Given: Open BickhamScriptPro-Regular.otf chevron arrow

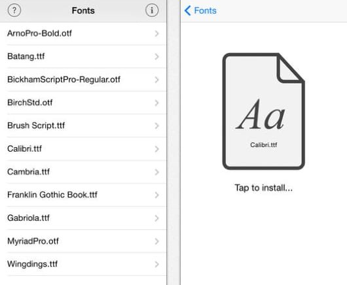Looking at the screenshot, I should pos(156,80).
